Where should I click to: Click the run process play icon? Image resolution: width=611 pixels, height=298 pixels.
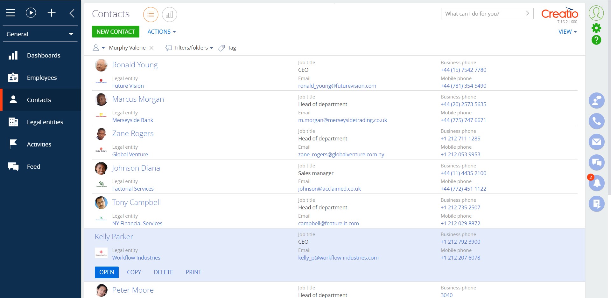click(x=31, y=13)
